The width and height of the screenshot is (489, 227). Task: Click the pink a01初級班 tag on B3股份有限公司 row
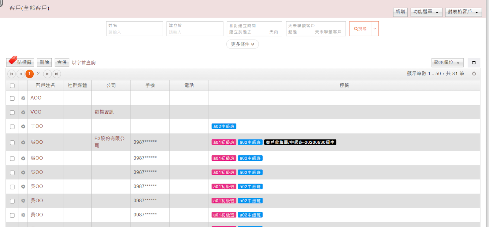coord(224,142)
